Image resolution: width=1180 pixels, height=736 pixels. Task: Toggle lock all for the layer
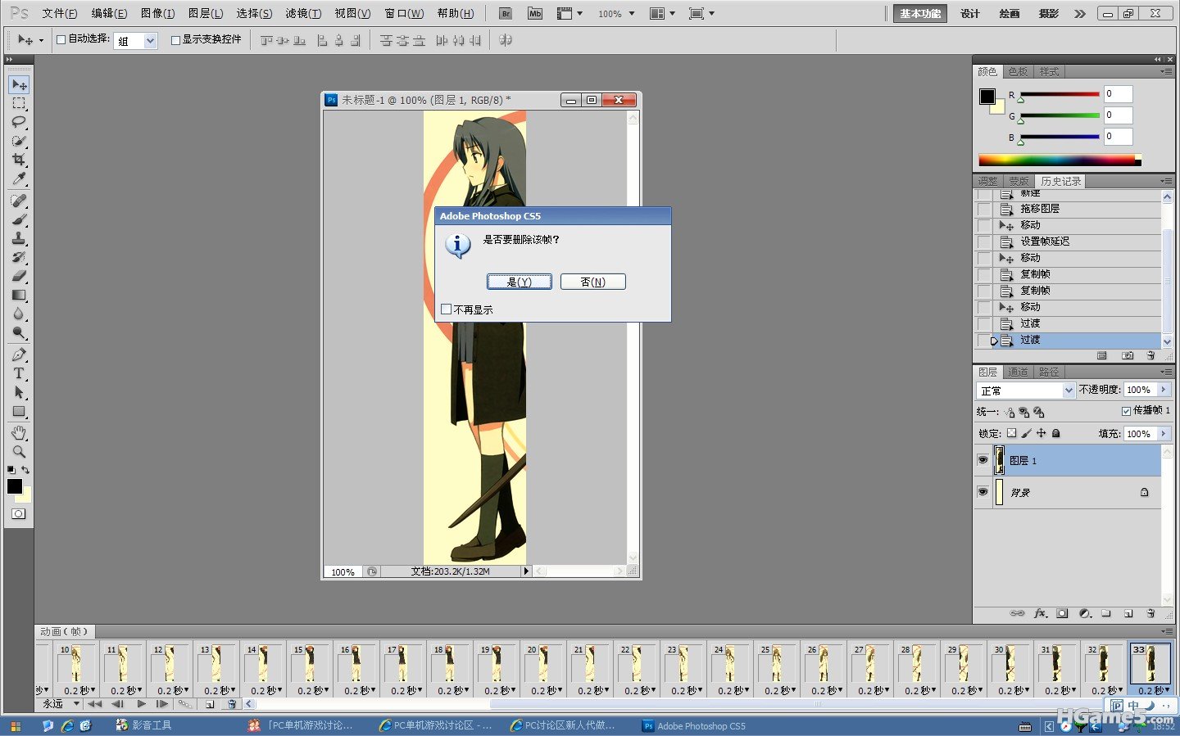(x=1056, y=433)
